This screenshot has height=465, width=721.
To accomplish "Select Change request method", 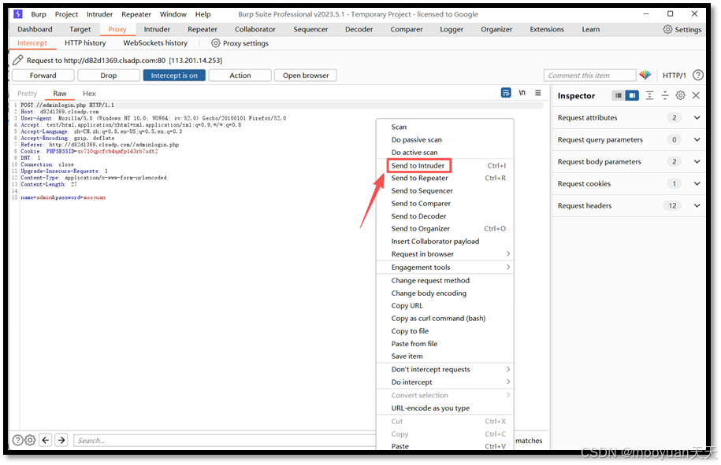I will tap(444, 280).
